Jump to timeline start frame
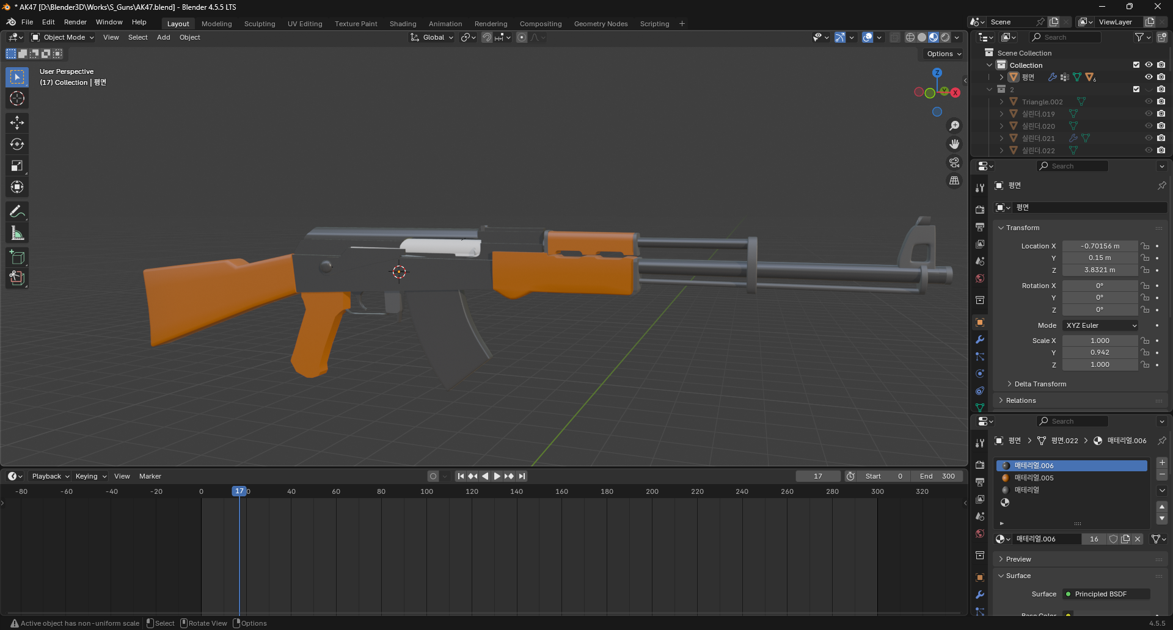Viewport: 1173px width, 630px height. (x=461, y=476)
